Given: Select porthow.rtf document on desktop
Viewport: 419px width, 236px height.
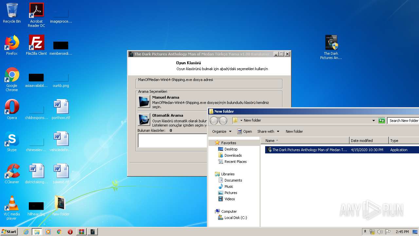Looking at the screenshot, I should (x=61, y=109).
